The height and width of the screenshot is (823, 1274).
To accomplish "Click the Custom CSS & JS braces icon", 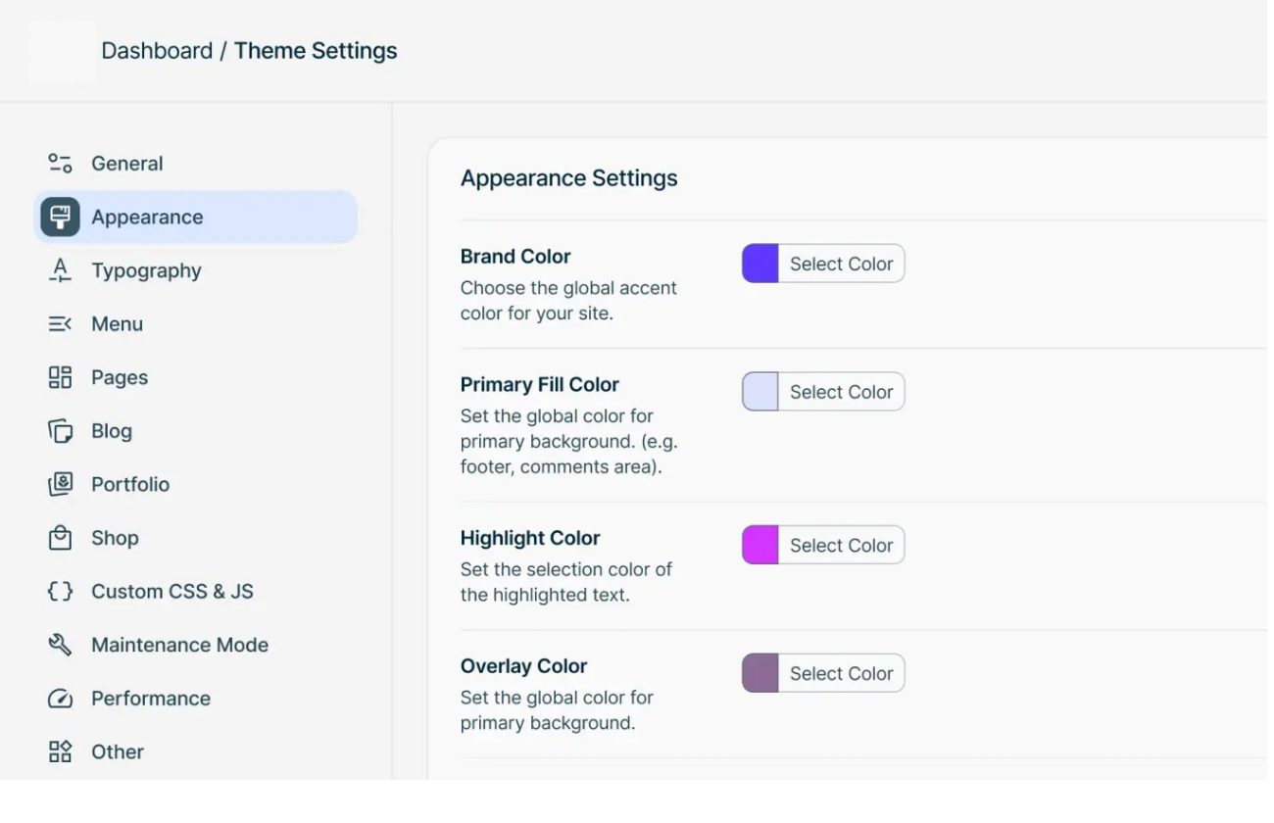I will (x=60, y=591).
